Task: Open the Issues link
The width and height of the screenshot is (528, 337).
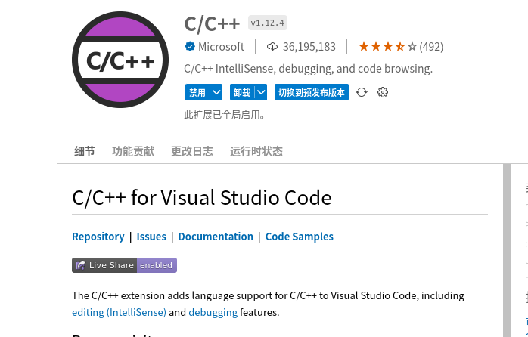Action: [x=151, y=237]
